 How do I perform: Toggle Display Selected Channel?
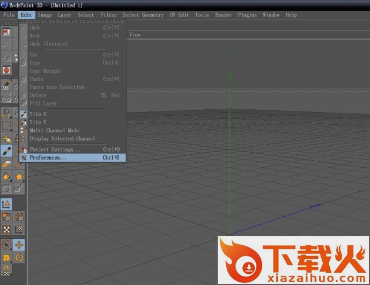(x=73, y=139)
